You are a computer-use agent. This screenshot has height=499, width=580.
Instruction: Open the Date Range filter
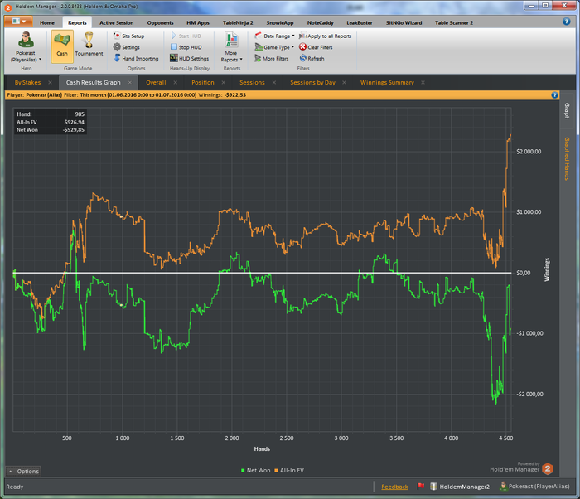point(273,36)
